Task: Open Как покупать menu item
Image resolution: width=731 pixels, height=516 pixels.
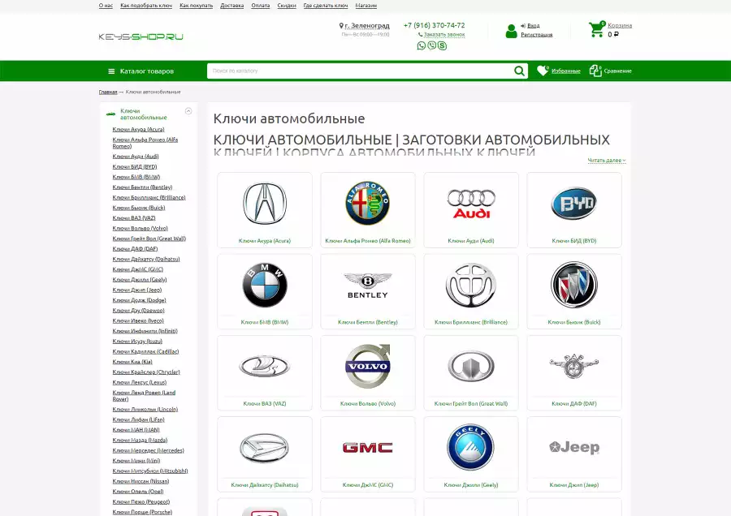Action: point(197,6)
